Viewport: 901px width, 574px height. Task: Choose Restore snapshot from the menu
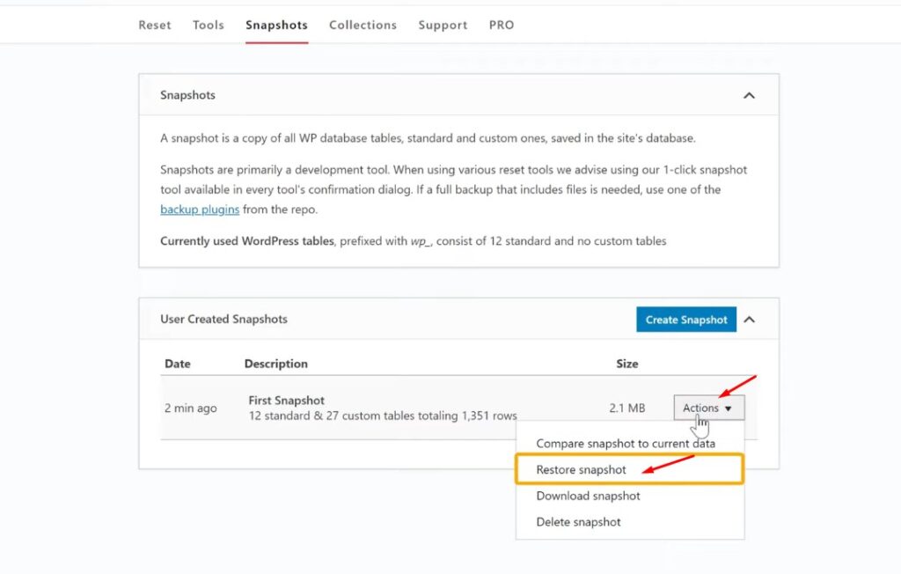(582, 469)
